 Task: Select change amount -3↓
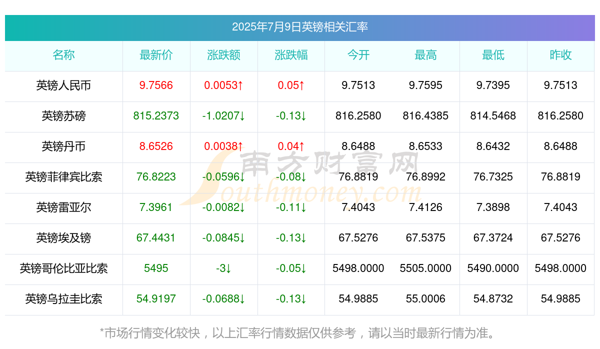click(223, 268)
